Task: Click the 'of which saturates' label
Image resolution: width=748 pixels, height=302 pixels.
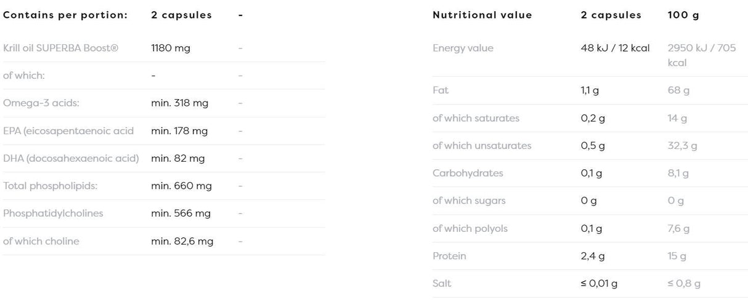Action: [476, 118]
